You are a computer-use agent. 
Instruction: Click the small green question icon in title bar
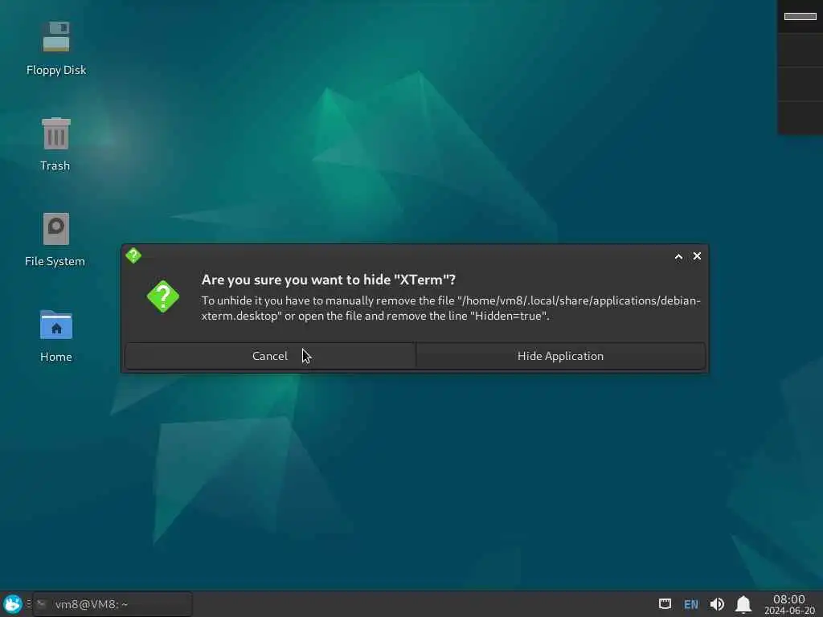133,255
